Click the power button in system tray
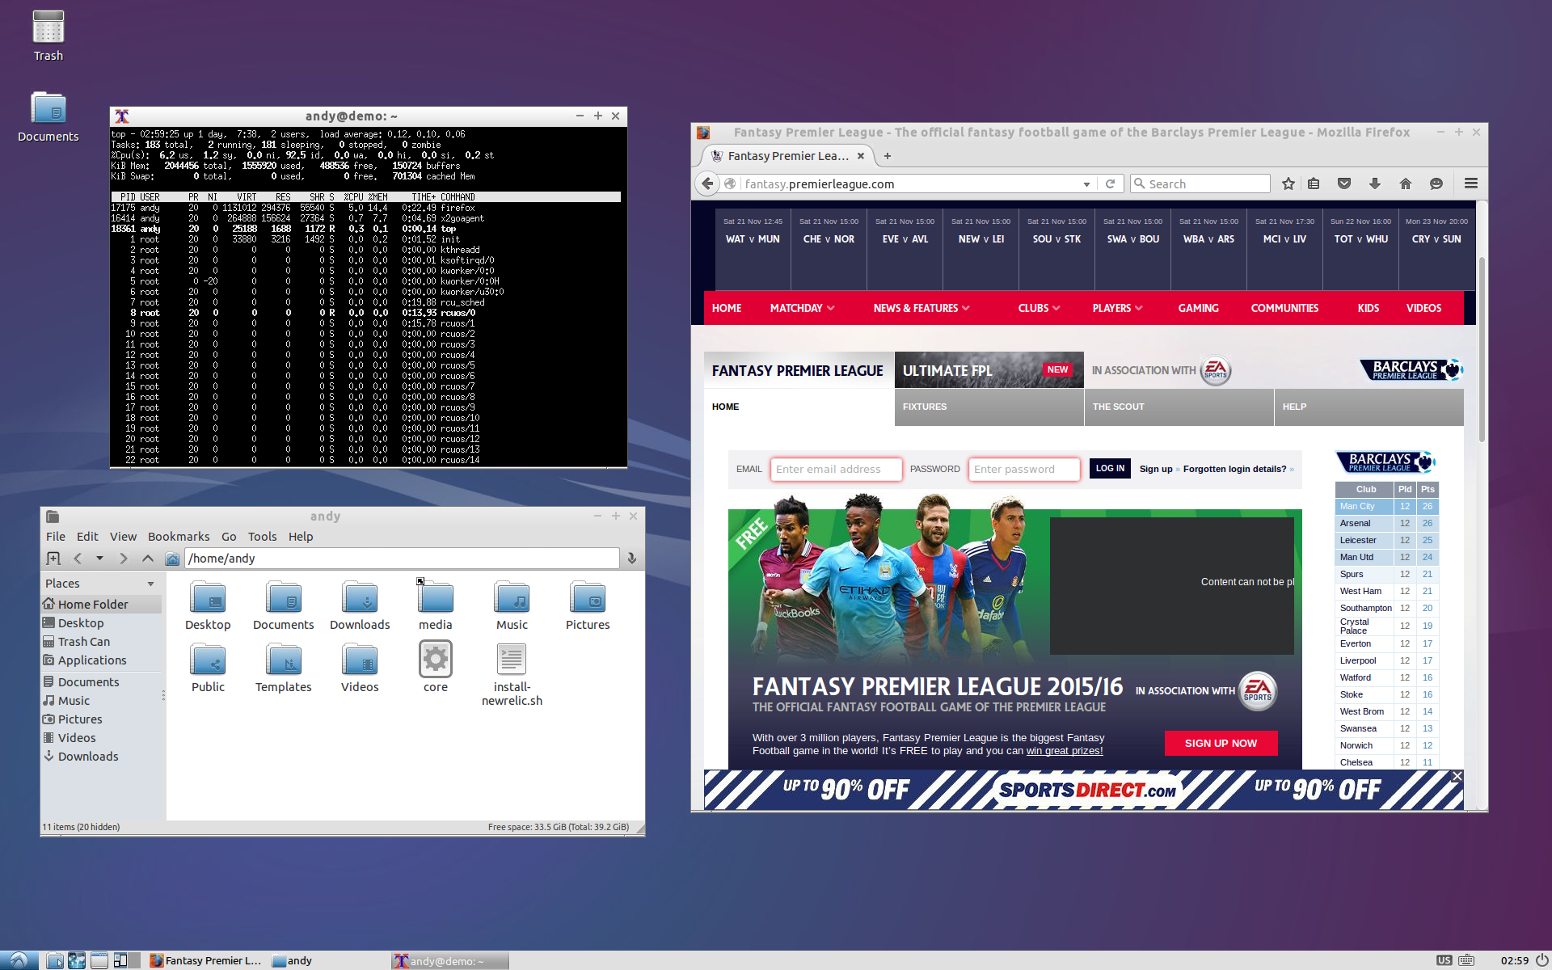Image resolution: width=1552 pixels, height=970 pixels. [1541, 960]
